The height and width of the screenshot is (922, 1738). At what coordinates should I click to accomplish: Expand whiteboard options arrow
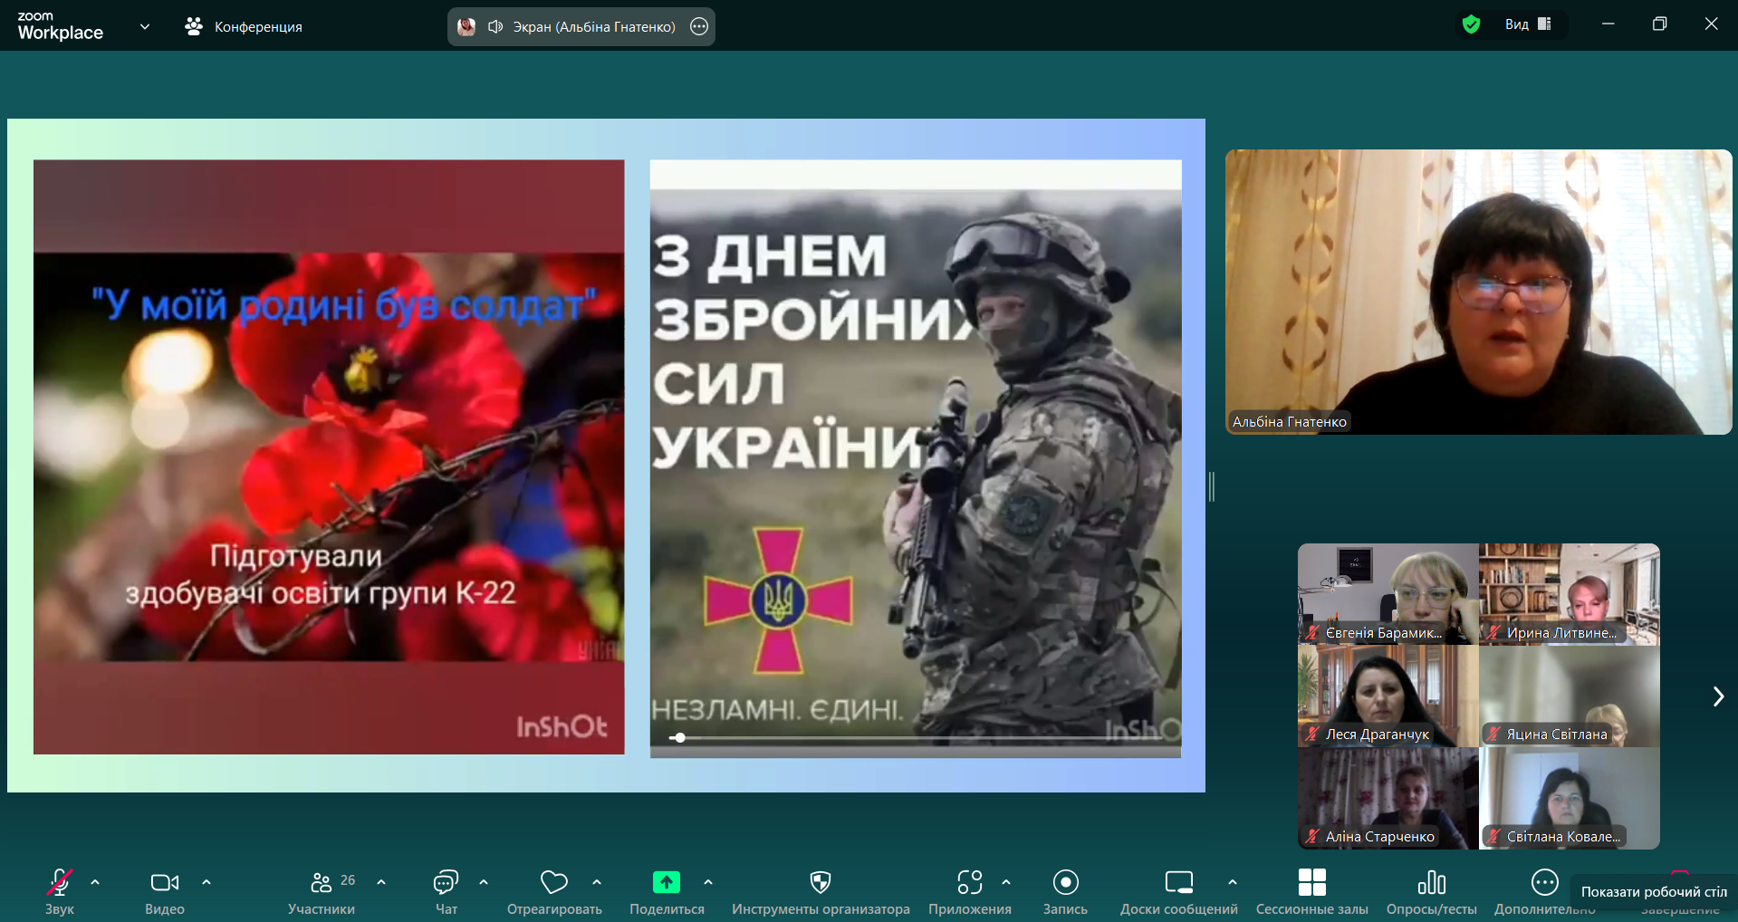coord(1233,882)
